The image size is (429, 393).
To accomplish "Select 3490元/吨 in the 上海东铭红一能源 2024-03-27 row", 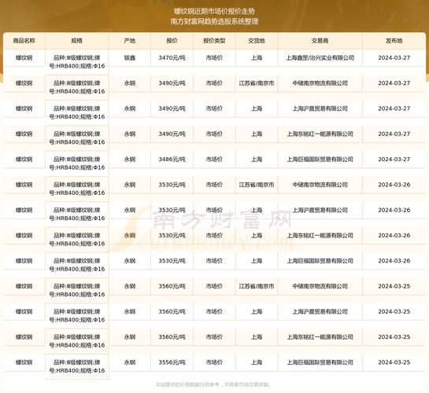I will pos(172,134).
